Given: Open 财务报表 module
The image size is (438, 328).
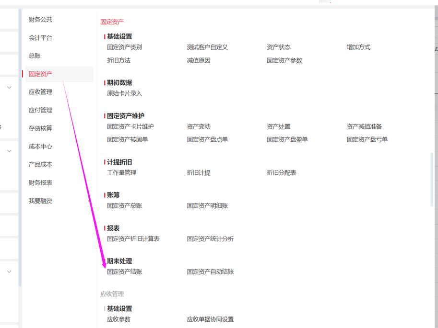Looking at the screenshot, I should (x=40, y=183).
